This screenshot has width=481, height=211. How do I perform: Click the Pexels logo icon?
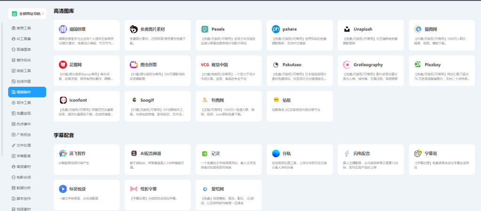tap(205, 29)
